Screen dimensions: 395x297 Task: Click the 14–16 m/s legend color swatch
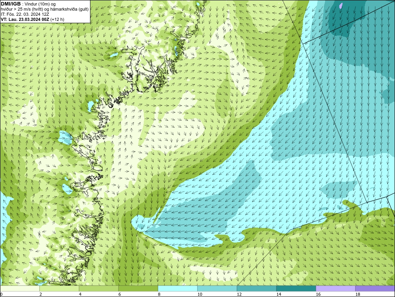tap(296, 288)
